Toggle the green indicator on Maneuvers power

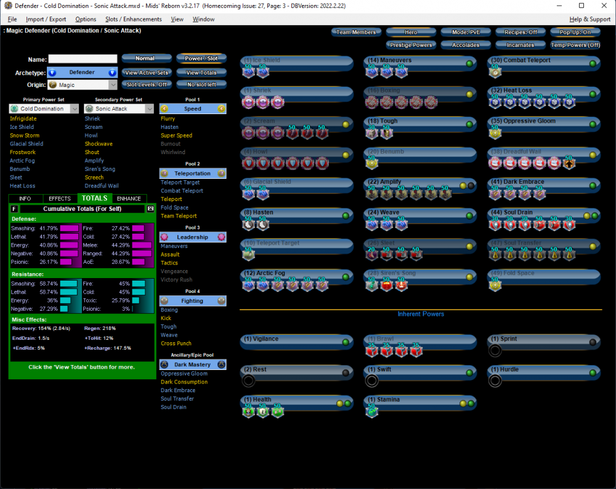[x=469, y=64]
